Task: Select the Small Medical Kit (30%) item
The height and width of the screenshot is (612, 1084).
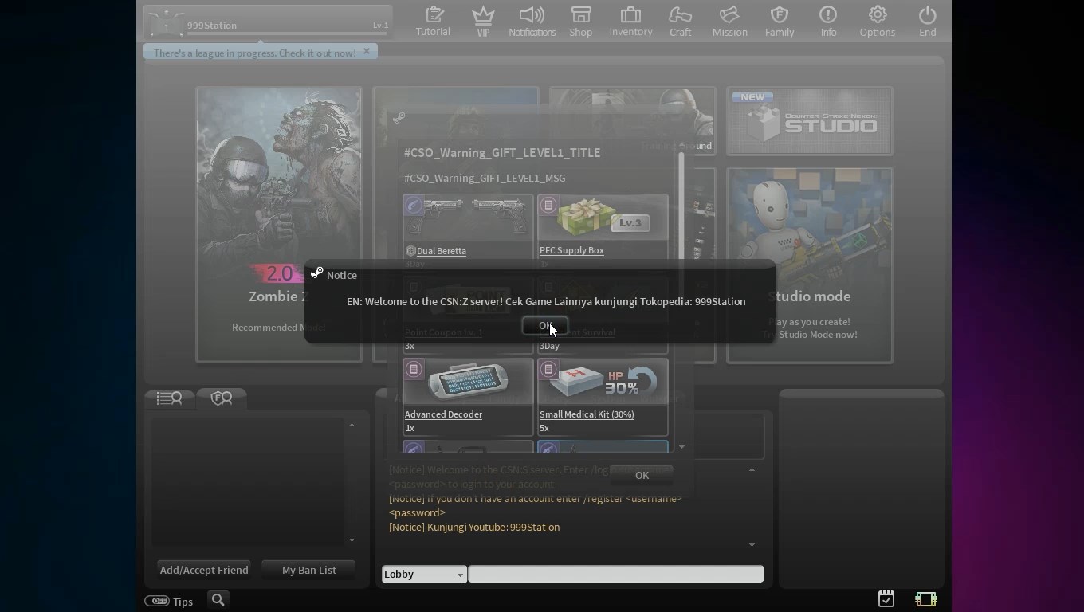Action: click(x=603, y=395)
